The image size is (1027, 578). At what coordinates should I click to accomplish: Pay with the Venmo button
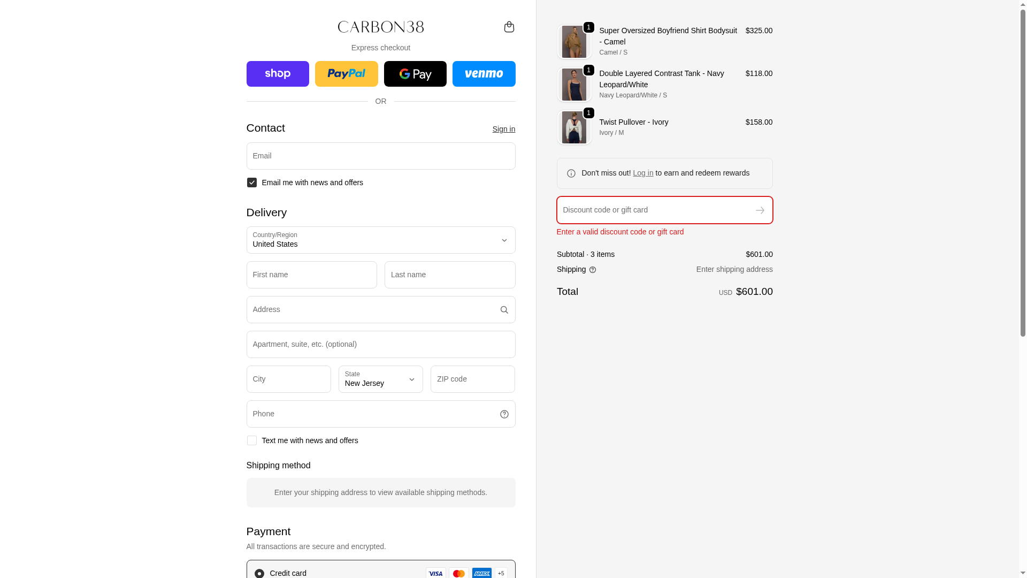[x=484, y=74]
